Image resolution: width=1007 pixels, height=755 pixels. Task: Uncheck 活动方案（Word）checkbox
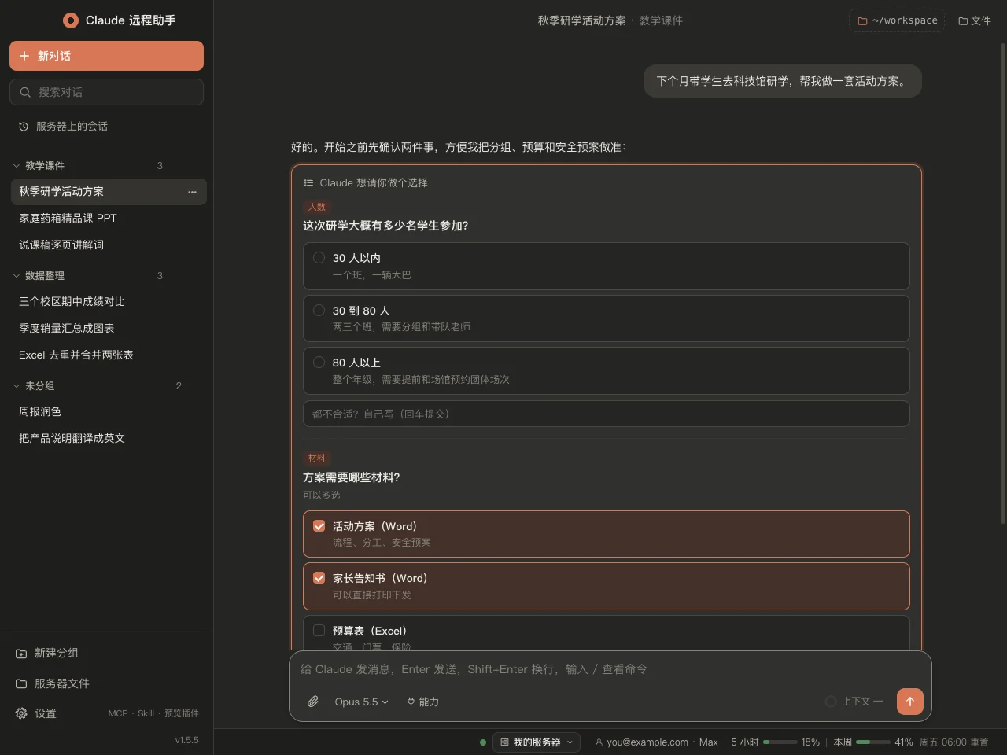point(319,526)
